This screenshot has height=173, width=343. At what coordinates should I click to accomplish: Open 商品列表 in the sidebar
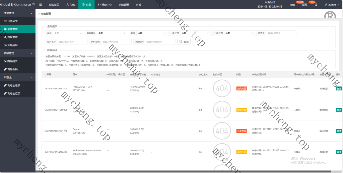(13, 61)
